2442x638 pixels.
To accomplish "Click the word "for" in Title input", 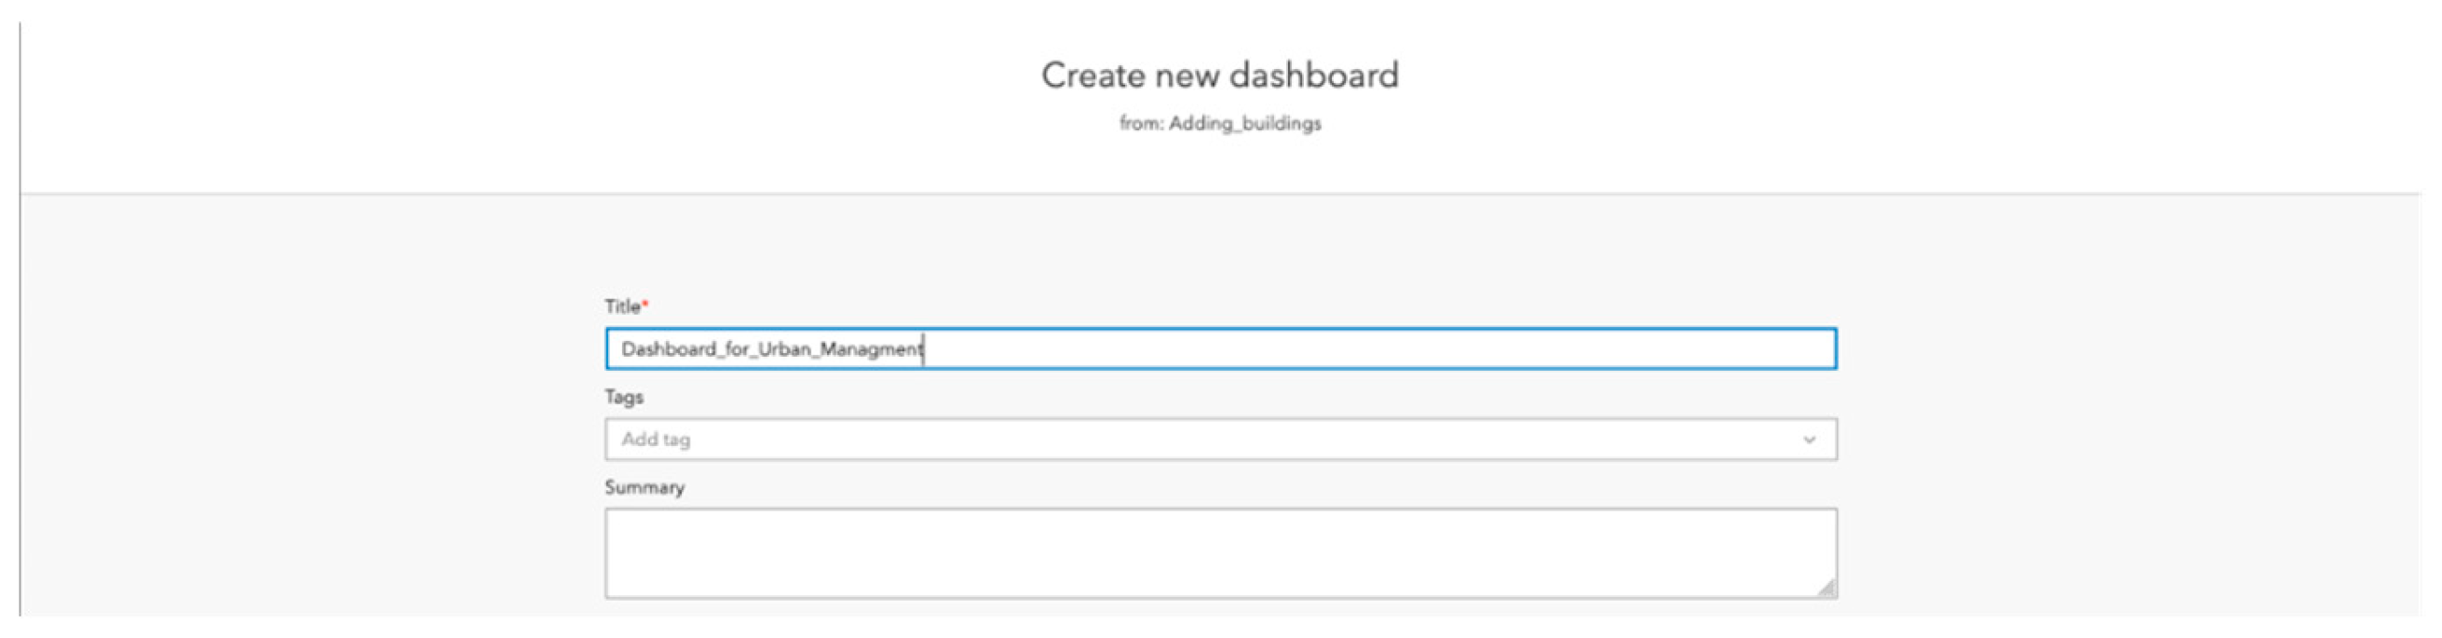I will (738, 349).
